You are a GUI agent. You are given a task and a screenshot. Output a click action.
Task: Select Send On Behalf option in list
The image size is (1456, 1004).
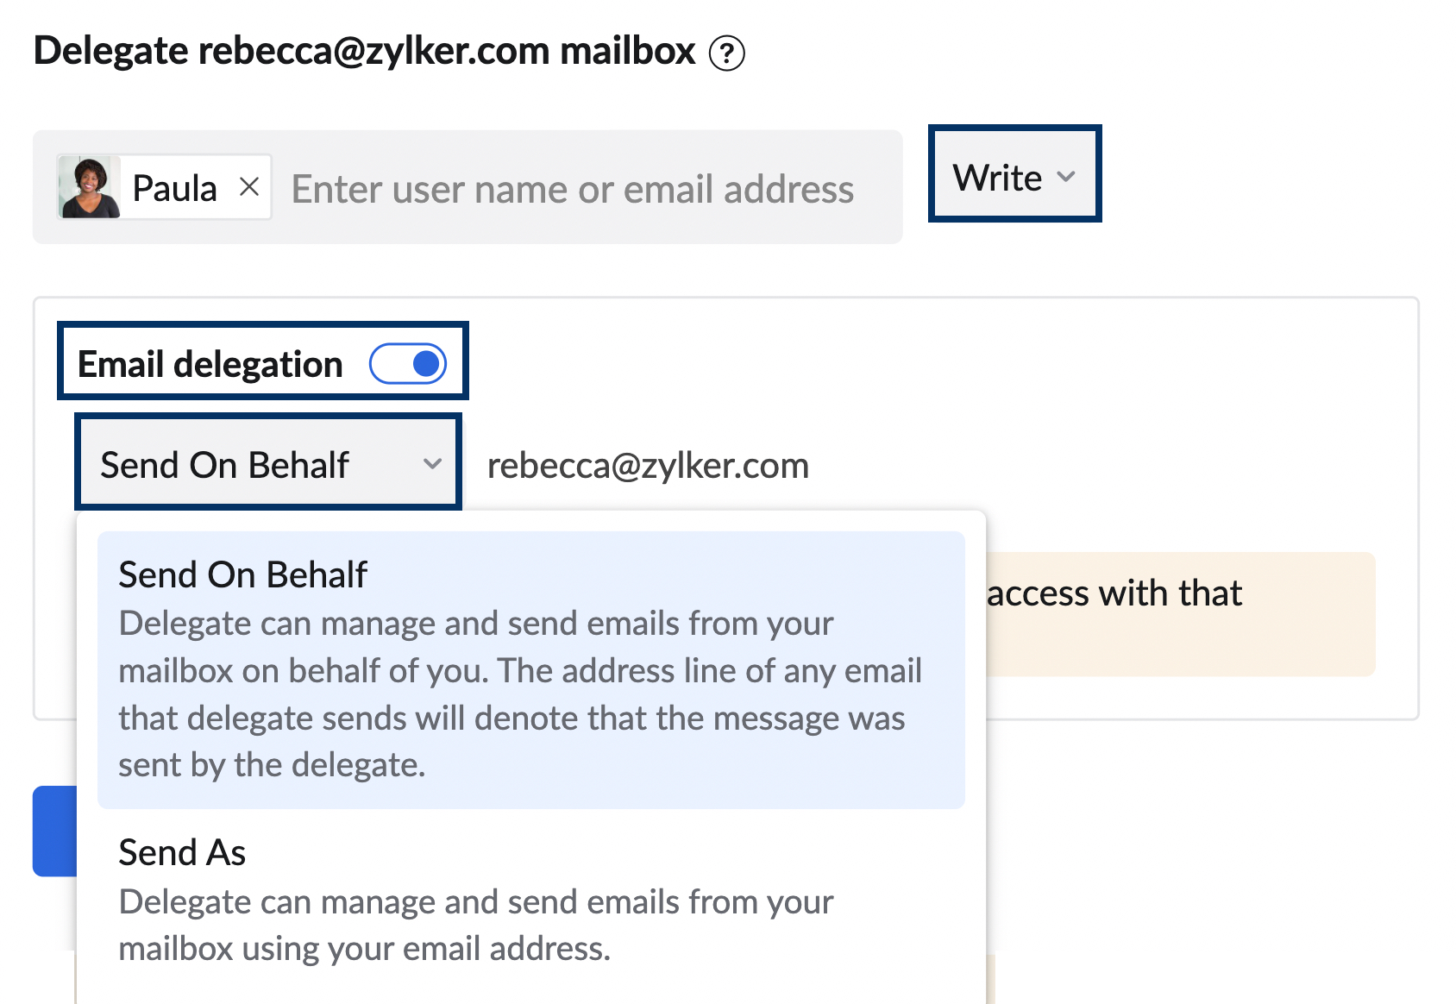click(243, 574)
